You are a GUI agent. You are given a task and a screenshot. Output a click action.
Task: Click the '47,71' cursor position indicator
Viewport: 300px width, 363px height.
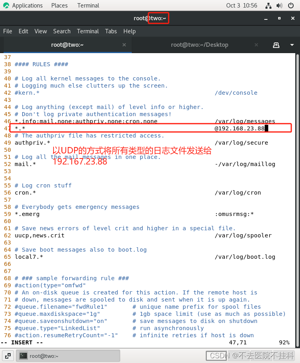(238, 343)
